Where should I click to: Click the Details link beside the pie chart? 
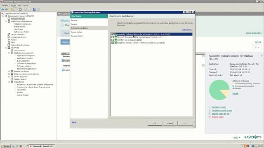pyautogui.click(x=235, y=93)
